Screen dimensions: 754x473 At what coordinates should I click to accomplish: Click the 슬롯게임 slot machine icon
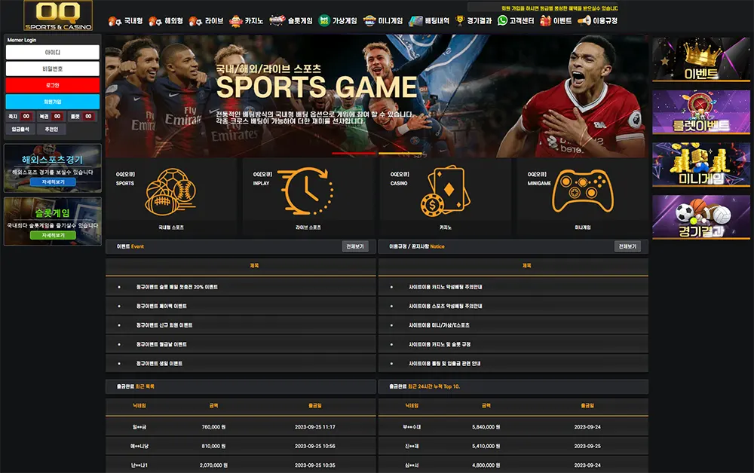(277, 20)
